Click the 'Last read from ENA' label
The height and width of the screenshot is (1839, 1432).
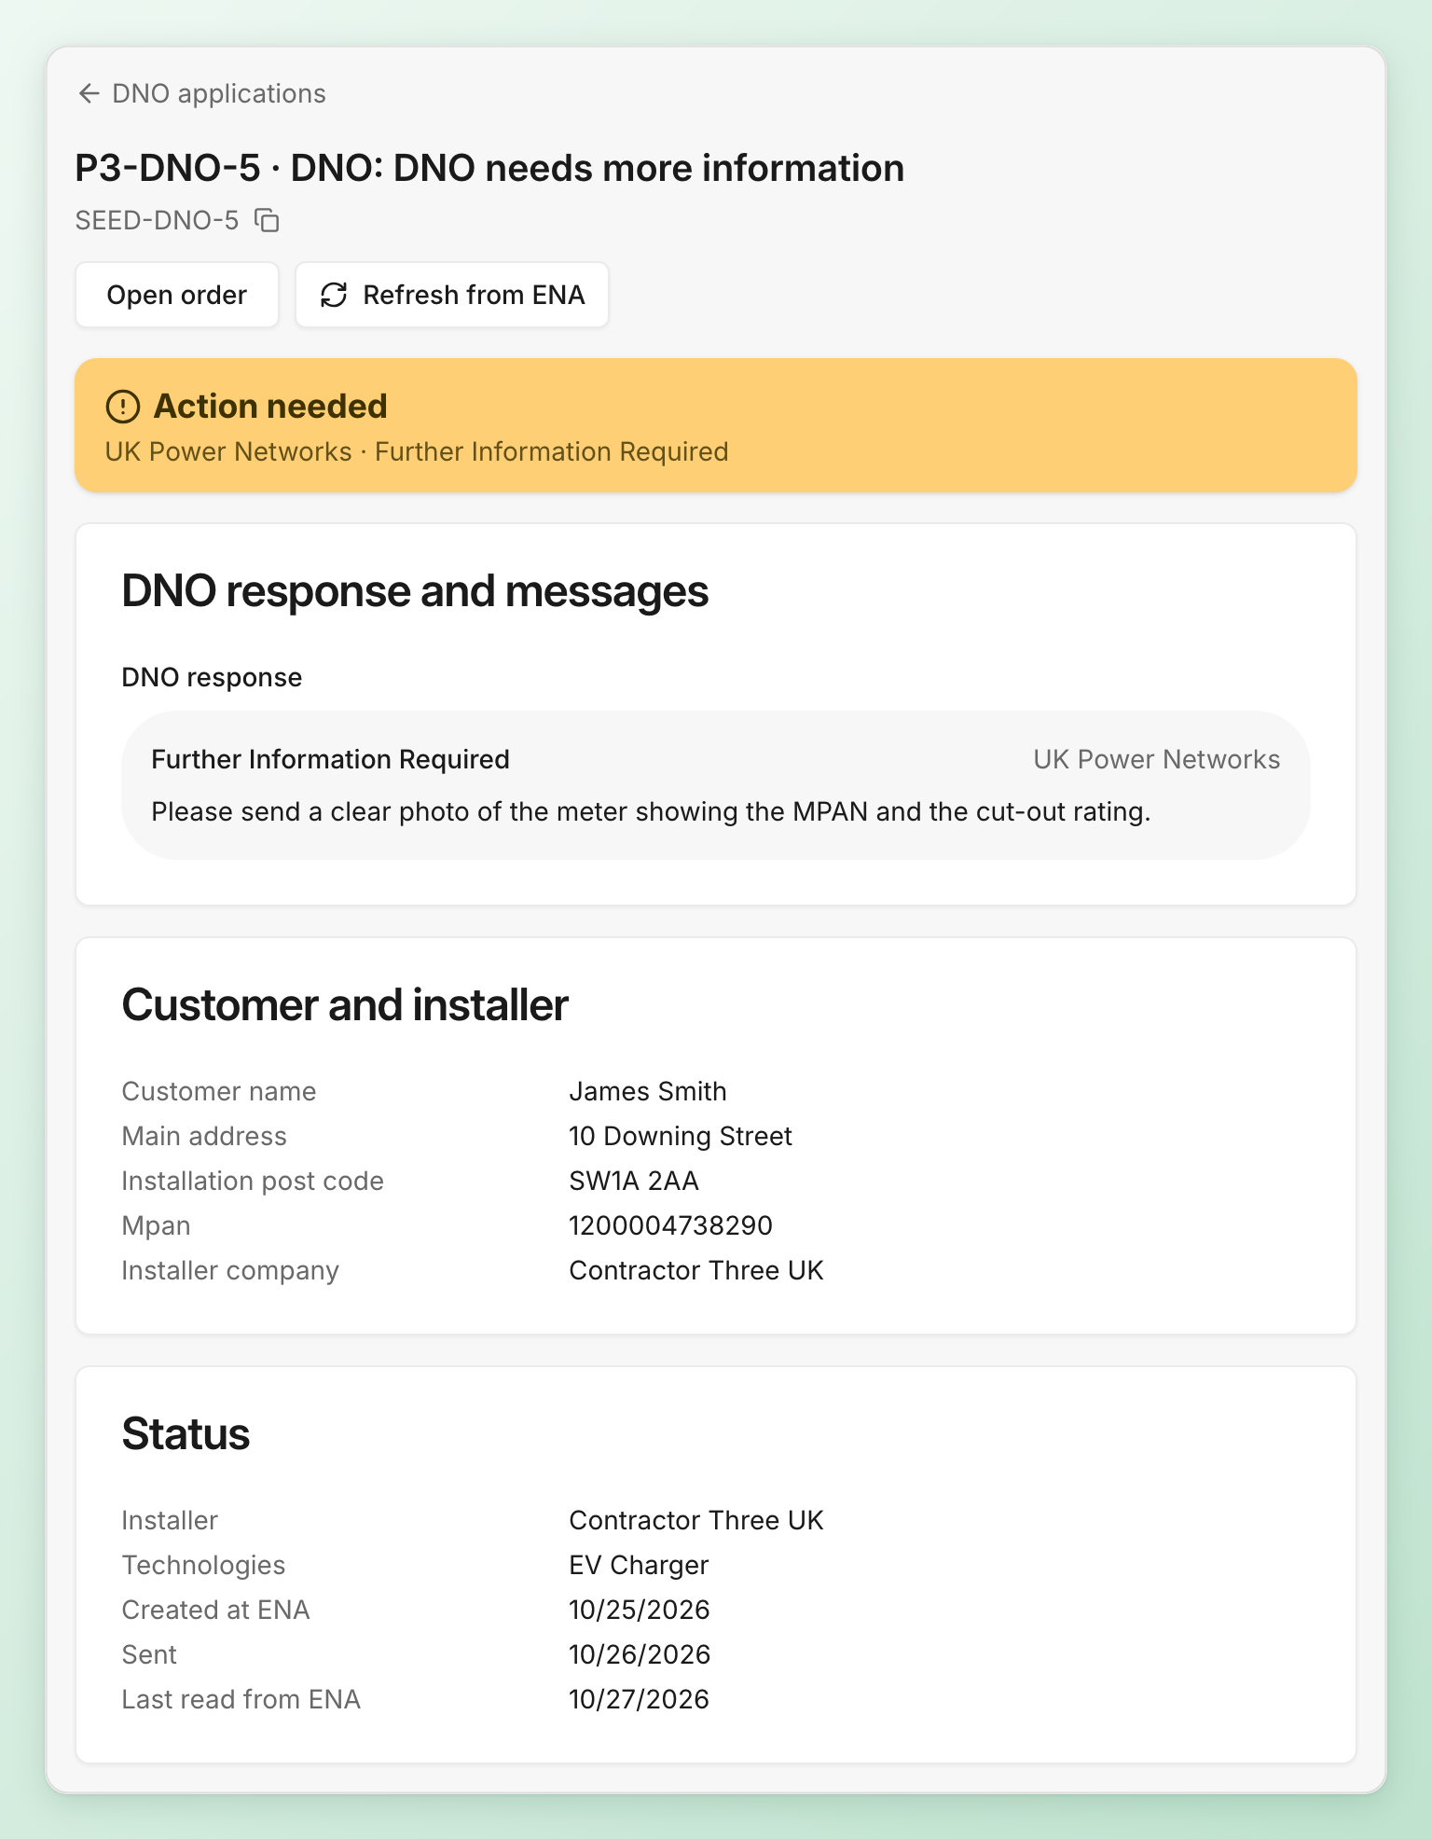click(241, 1699)
